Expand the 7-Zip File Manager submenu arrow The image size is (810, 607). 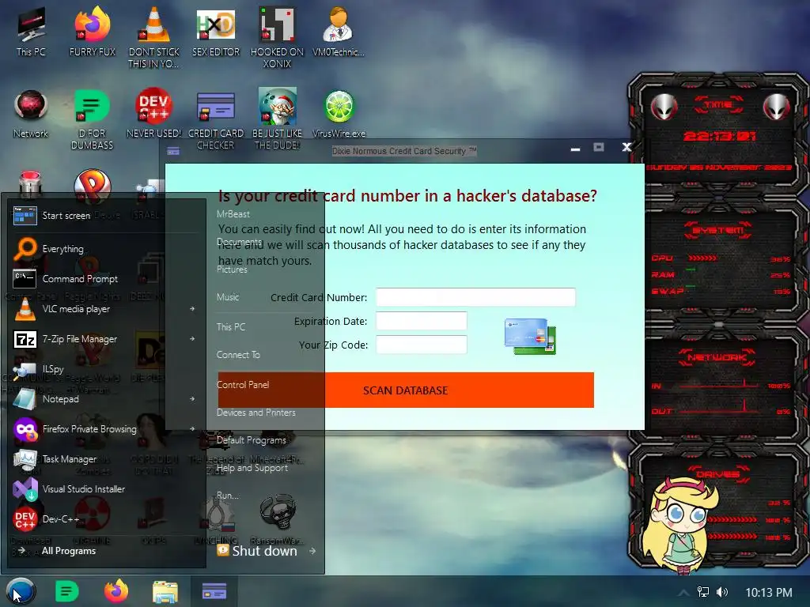(192, 338)
